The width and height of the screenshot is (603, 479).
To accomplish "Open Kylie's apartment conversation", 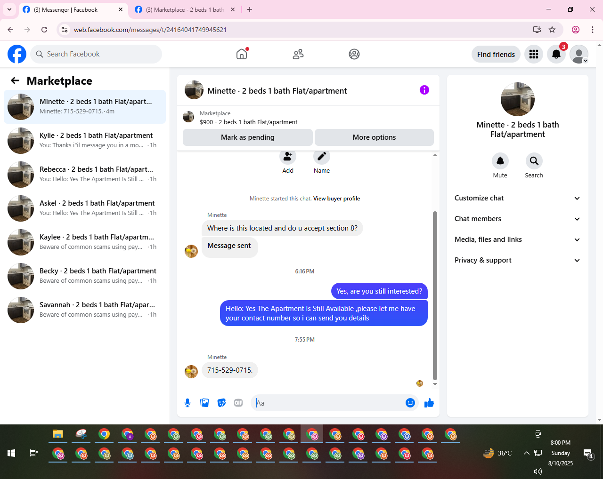I will click(x=85, y=141).
